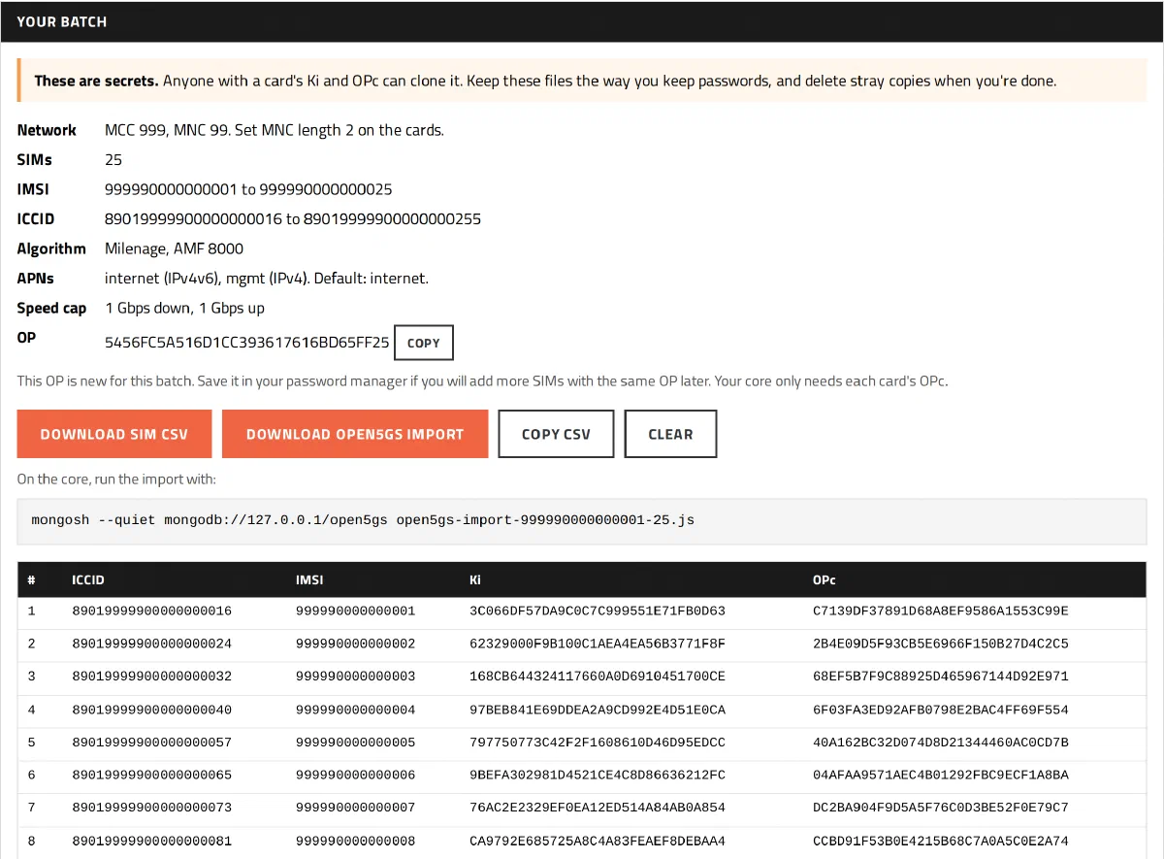This screenshot has height=859, width=1164.
Task: Select Ki 9BEFA302981D4521CE4C8D86636212FC
Action: [x=598, y=776]
